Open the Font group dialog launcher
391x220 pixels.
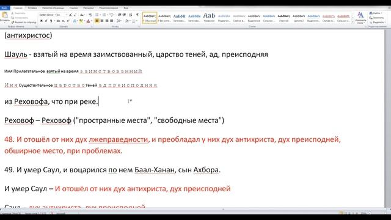tap(92, 26)
